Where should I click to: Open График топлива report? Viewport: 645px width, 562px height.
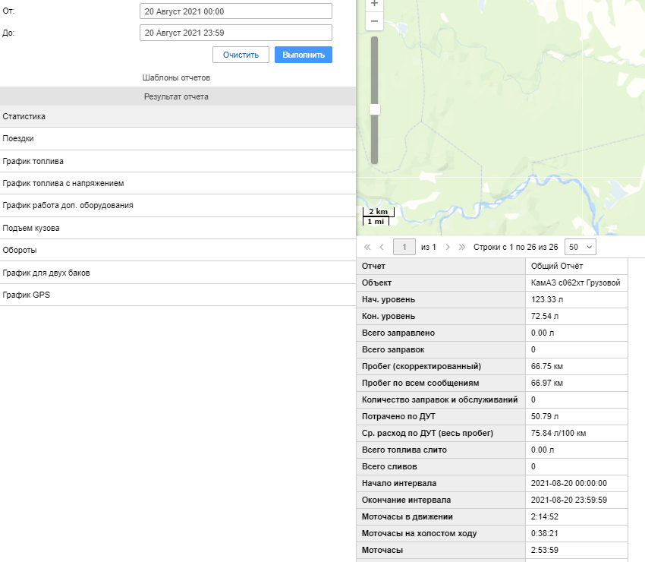click(x=33, y=162)
